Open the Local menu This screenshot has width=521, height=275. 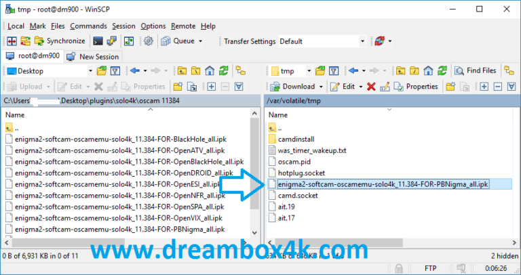point(16,26)
